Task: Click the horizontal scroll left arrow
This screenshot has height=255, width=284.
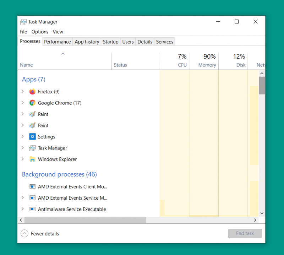Action: (21, 220)
